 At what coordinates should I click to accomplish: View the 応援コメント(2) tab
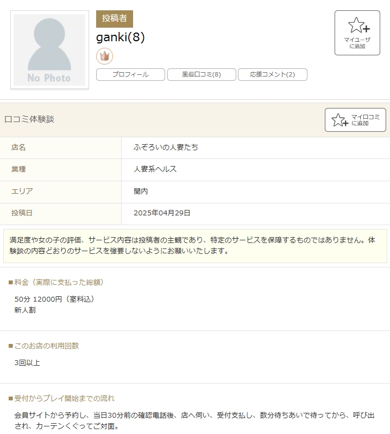click(x=273, y=75)
